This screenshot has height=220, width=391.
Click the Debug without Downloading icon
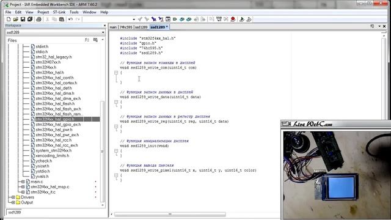coord(249,19)
